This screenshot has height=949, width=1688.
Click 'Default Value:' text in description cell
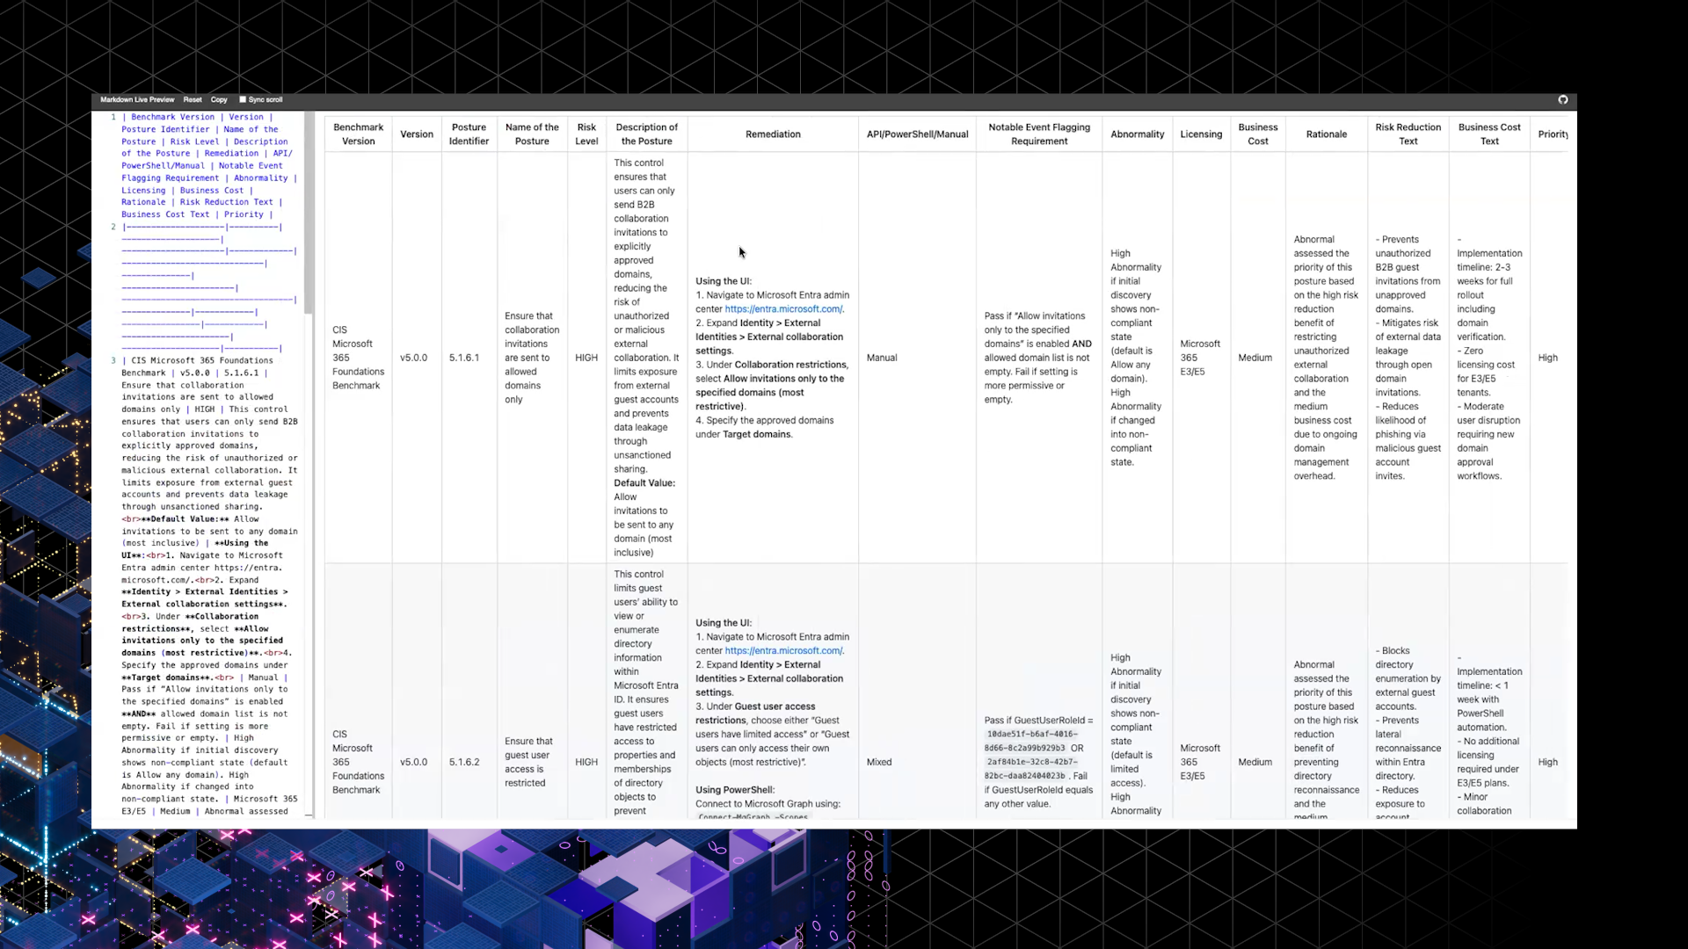644,484
